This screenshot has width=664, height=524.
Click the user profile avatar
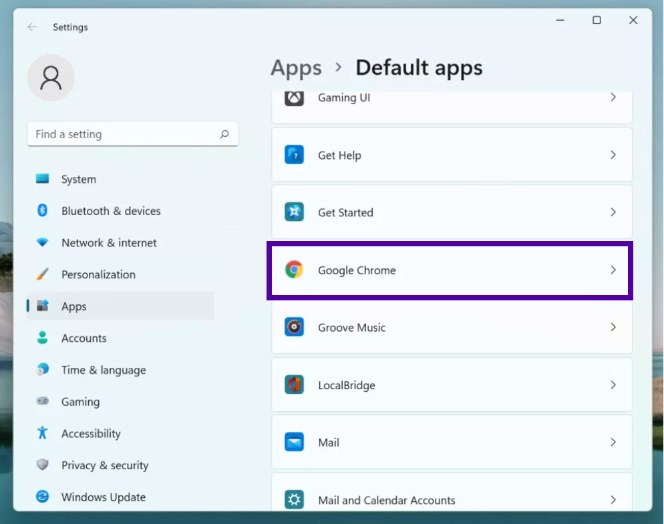(x=51, y=77)
